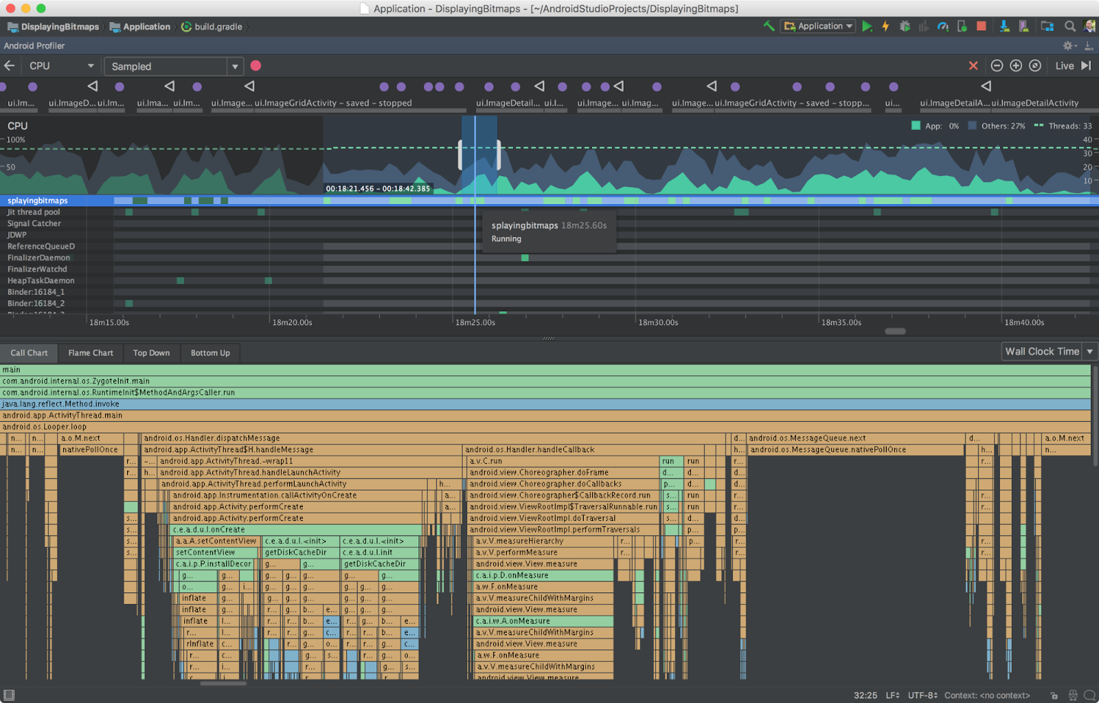Click the Search Everywhere magnifier icon
Viewport: 1099px width, 703px height.
click(1069, 27)
